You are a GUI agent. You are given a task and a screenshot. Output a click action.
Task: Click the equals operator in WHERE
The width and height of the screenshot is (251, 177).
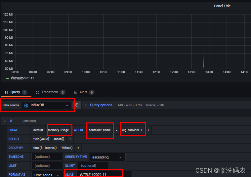(x=116, y=130)
